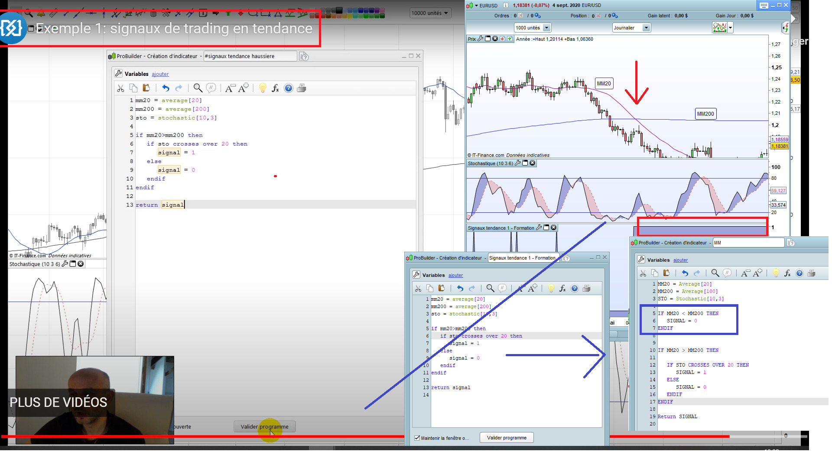
Task: Remove the Stochastique (10 3 6) panel
Action: [533, 163]
